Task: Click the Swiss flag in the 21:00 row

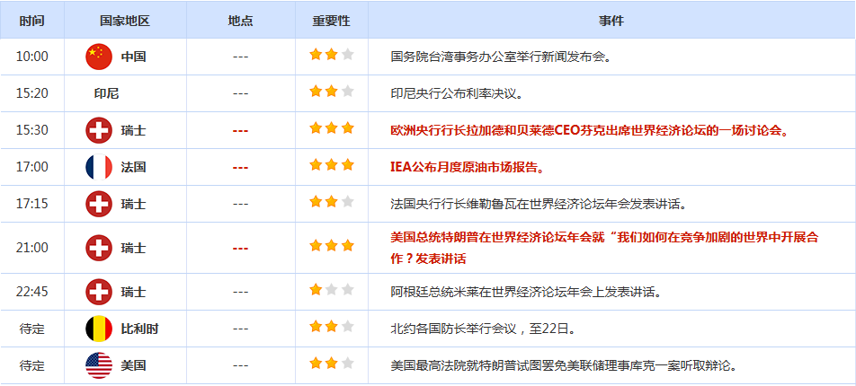Action: (x=99, y=248)
